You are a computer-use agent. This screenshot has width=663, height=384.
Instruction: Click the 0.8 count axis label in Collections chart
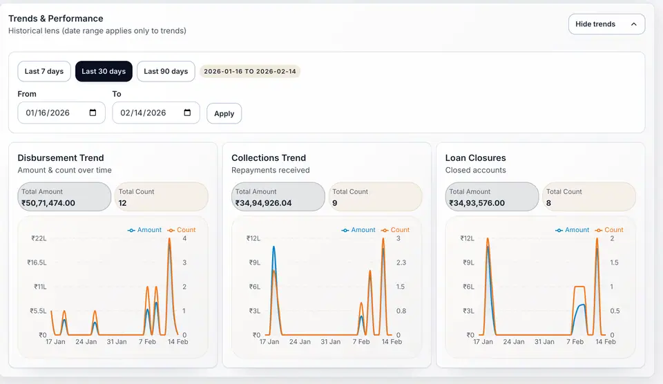(x=401, y=311)
